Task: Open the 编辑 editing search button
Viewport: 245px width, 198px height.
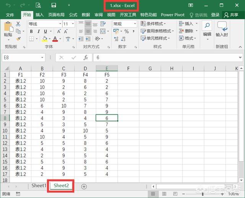Action: coord(207,30)
